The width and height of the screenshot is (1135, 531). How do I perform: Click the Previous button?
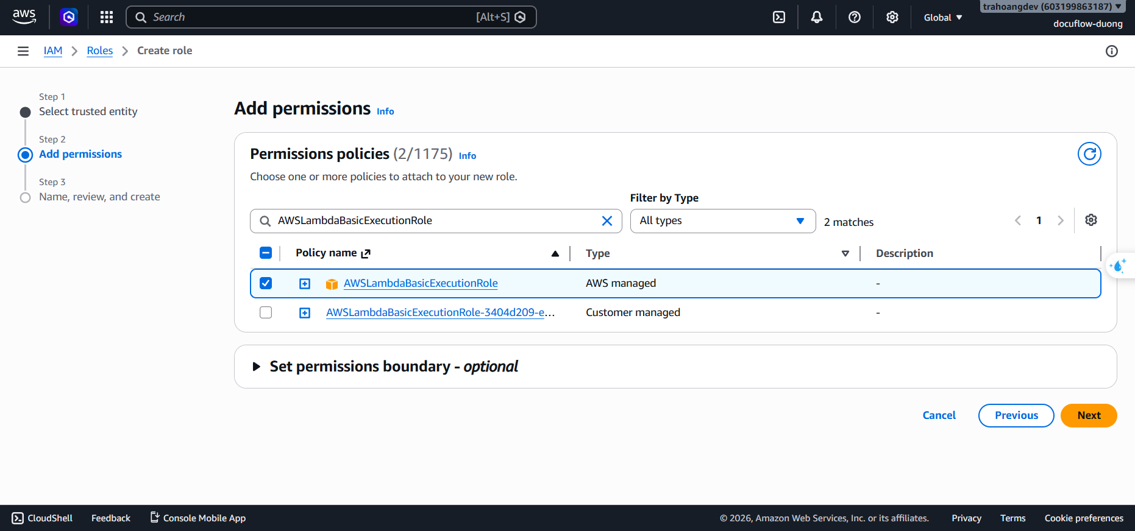click(1016, 415)
